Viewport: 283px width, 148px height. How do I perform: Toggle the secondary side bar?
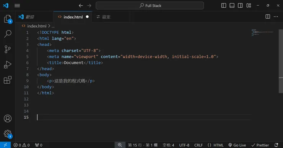(240, 6)
